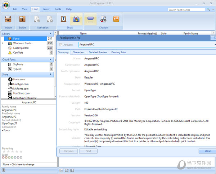Open the font information icon in Show group

point(63,19)
